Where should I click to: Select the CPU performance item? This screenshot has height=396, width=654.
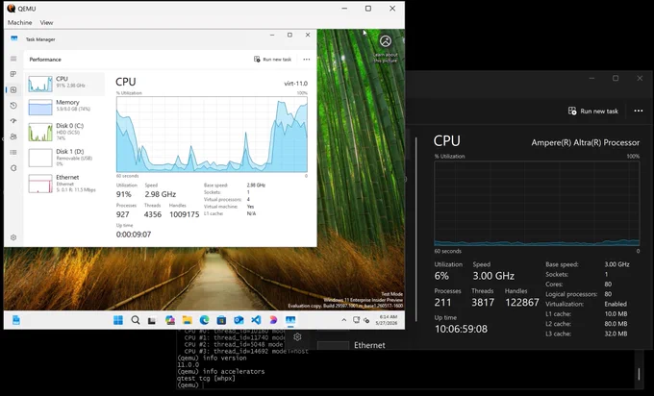point(64,84)
